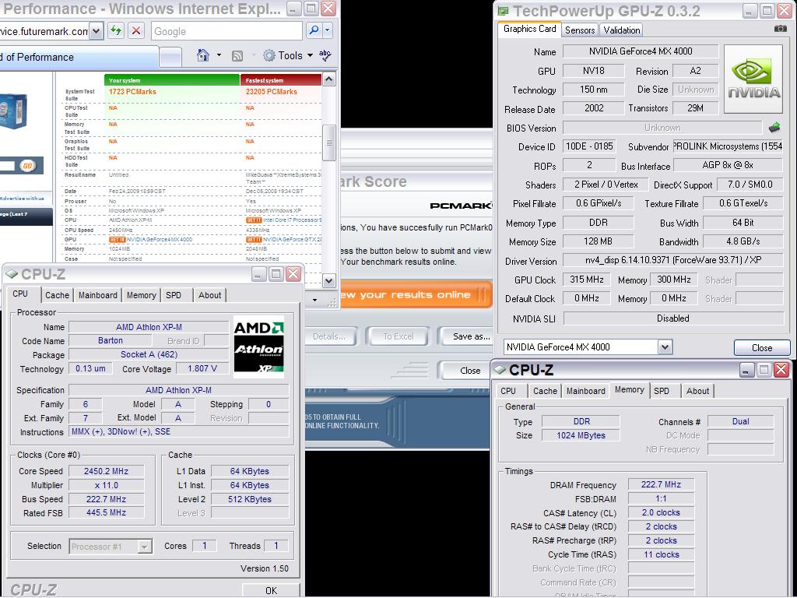797x598 pixels.
Task: Click the GET IT badge beside GeForce GTX
Action: pos(254,240)
